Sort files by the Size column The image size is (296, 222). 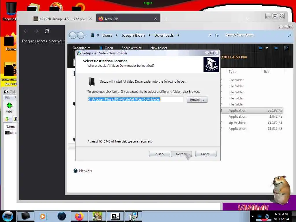coord(266,72)
